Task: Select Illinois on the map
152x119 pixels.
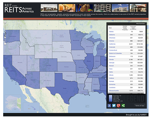Action: click(x=89, y=61)
